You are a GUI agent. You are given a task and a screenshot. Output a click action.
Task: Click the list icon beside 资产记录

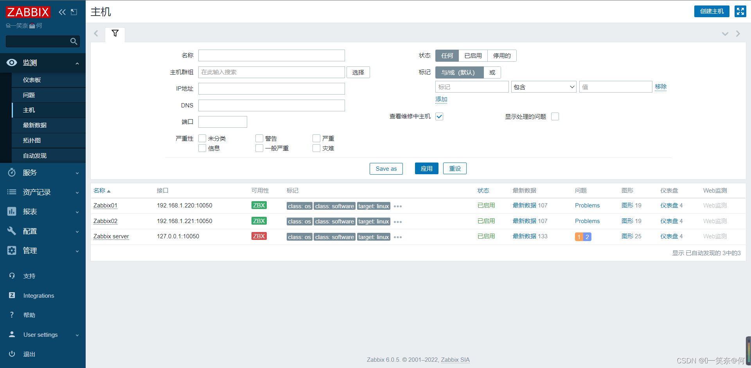pos(12,192)
